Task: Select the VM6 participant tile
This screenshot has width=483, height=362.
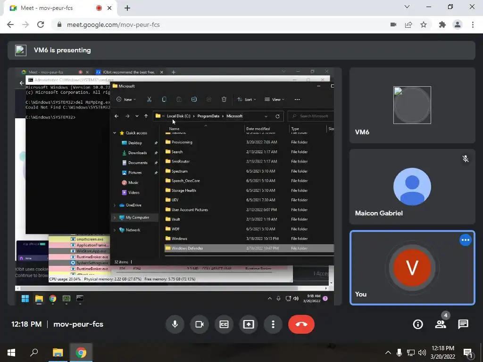Action: tap(412, 105)
